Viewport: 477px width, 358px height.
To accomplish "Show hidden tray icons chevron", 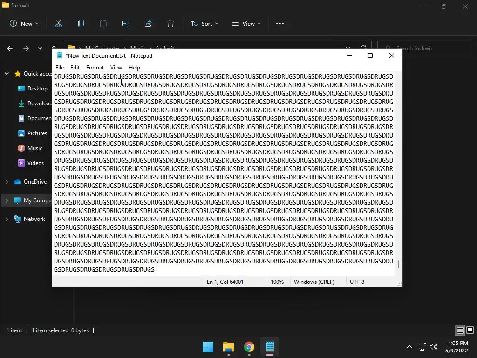I will tap(409, 347).
